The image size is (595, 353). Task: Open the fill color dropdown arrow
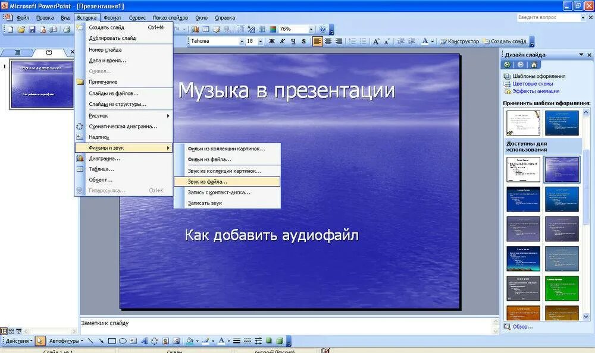tap(198, 341)
